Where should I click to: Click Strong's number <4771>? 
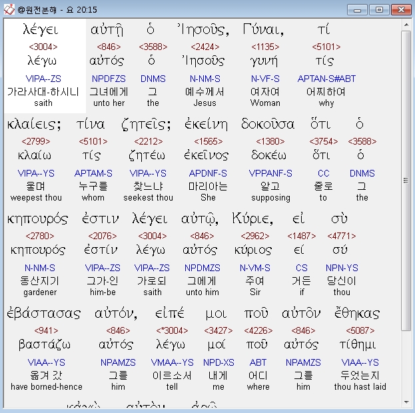[x=342, y=236]
